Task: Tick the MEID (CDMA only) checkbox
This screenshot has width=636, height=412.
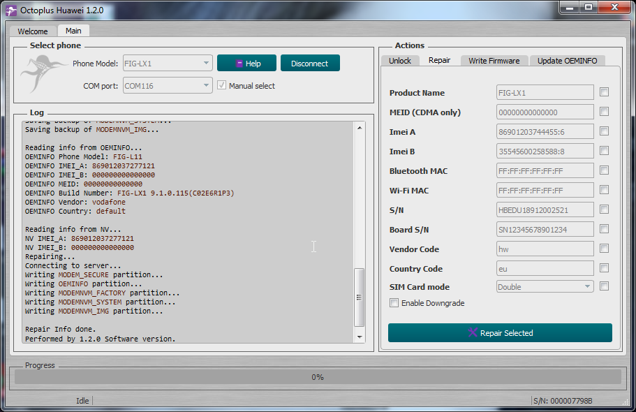Action: tap(604, 112)
